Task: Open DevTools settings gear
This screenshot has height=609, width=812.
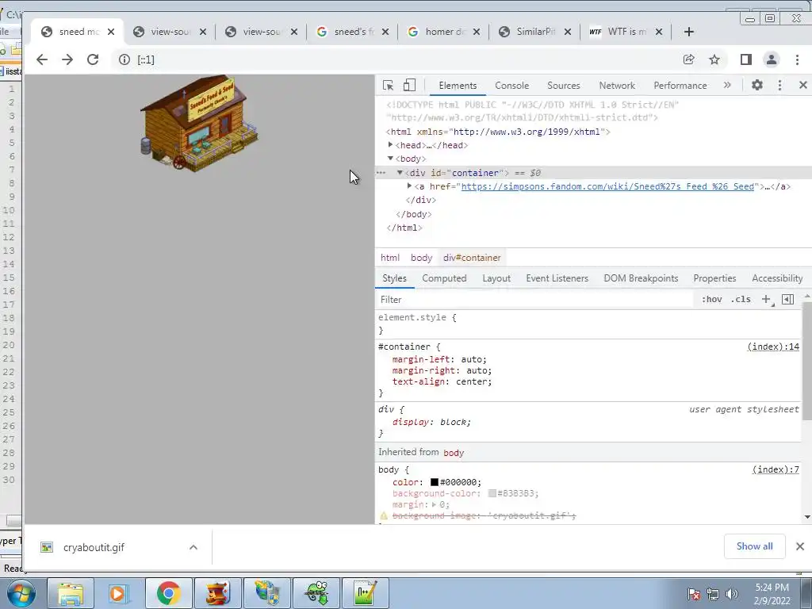Action: pyautogui.click(x=757, y=85)
